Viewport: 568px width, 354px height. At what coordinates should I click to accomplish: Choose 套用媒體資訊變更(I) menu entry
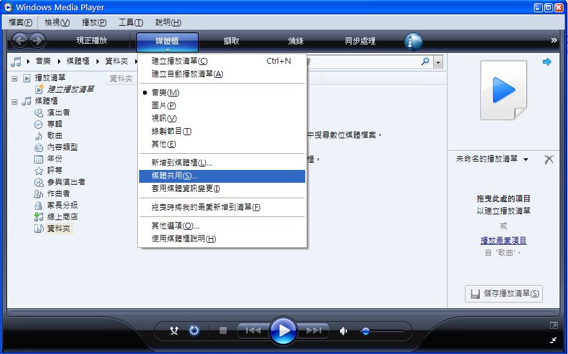coord(222,189)
